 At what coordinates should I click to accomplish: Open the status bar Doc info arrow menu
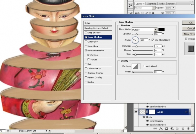click(x=46, y=131)
